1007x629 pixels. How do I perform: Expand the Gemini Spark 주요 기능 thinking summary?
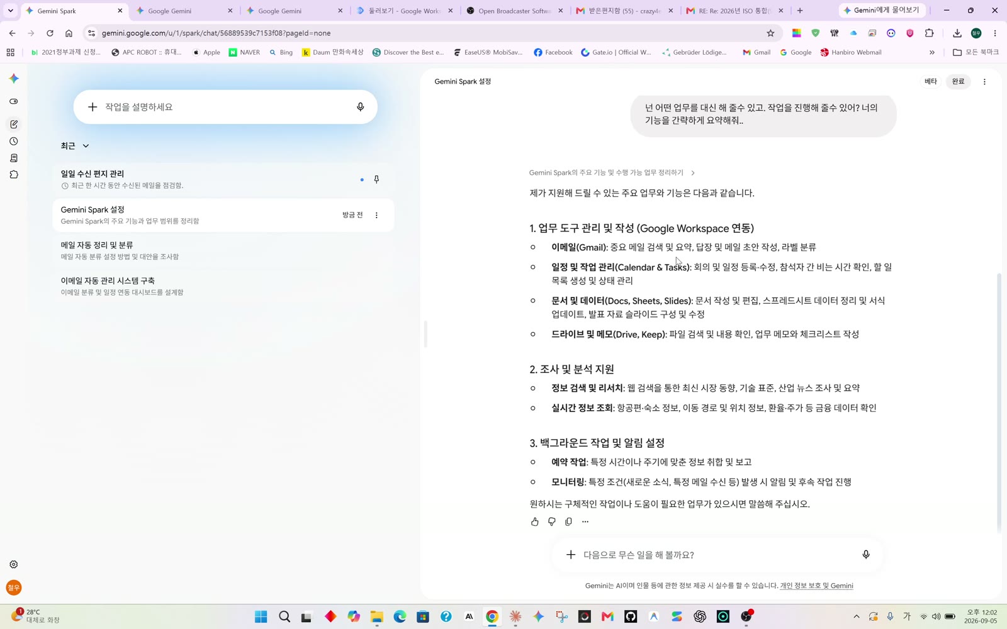(612, 172)
